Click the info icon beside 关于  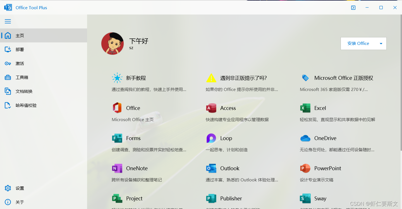[8, 202]
